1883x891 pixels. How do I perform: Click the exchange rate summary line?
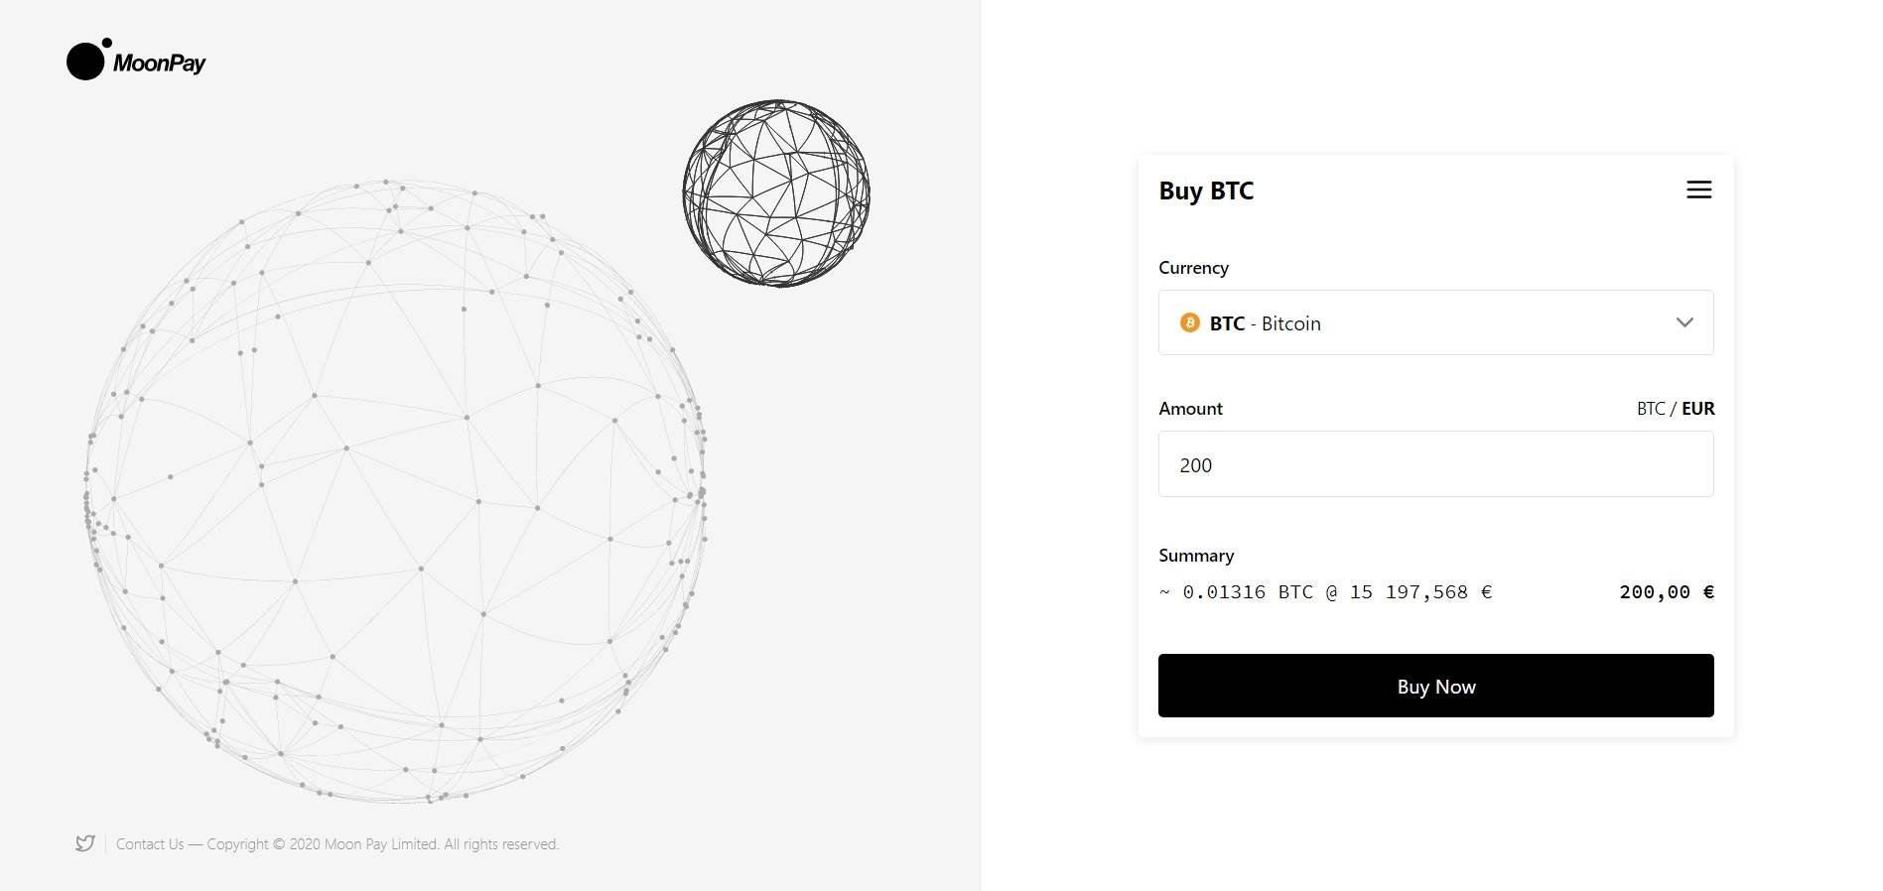pyautogui.click(x=1324, y=592)
